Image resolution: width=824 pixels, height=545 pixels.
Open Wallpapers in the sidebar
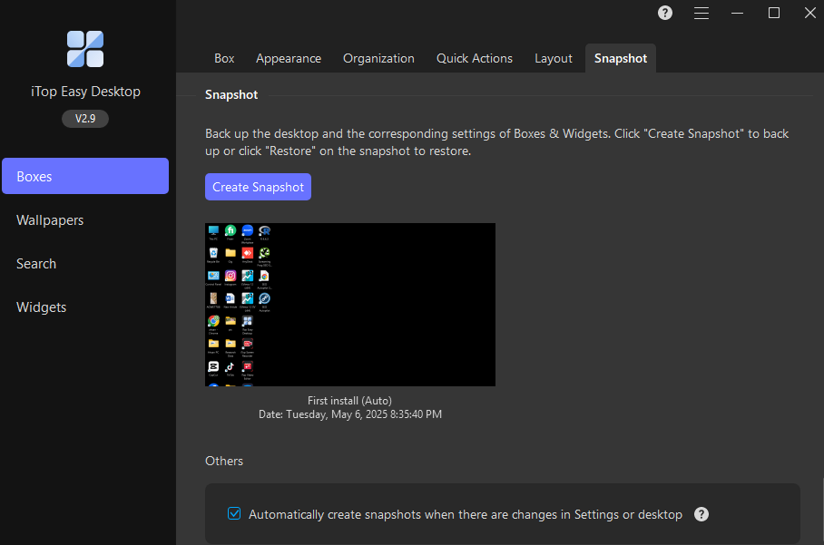pyautogui.click(x=50, y=220)
